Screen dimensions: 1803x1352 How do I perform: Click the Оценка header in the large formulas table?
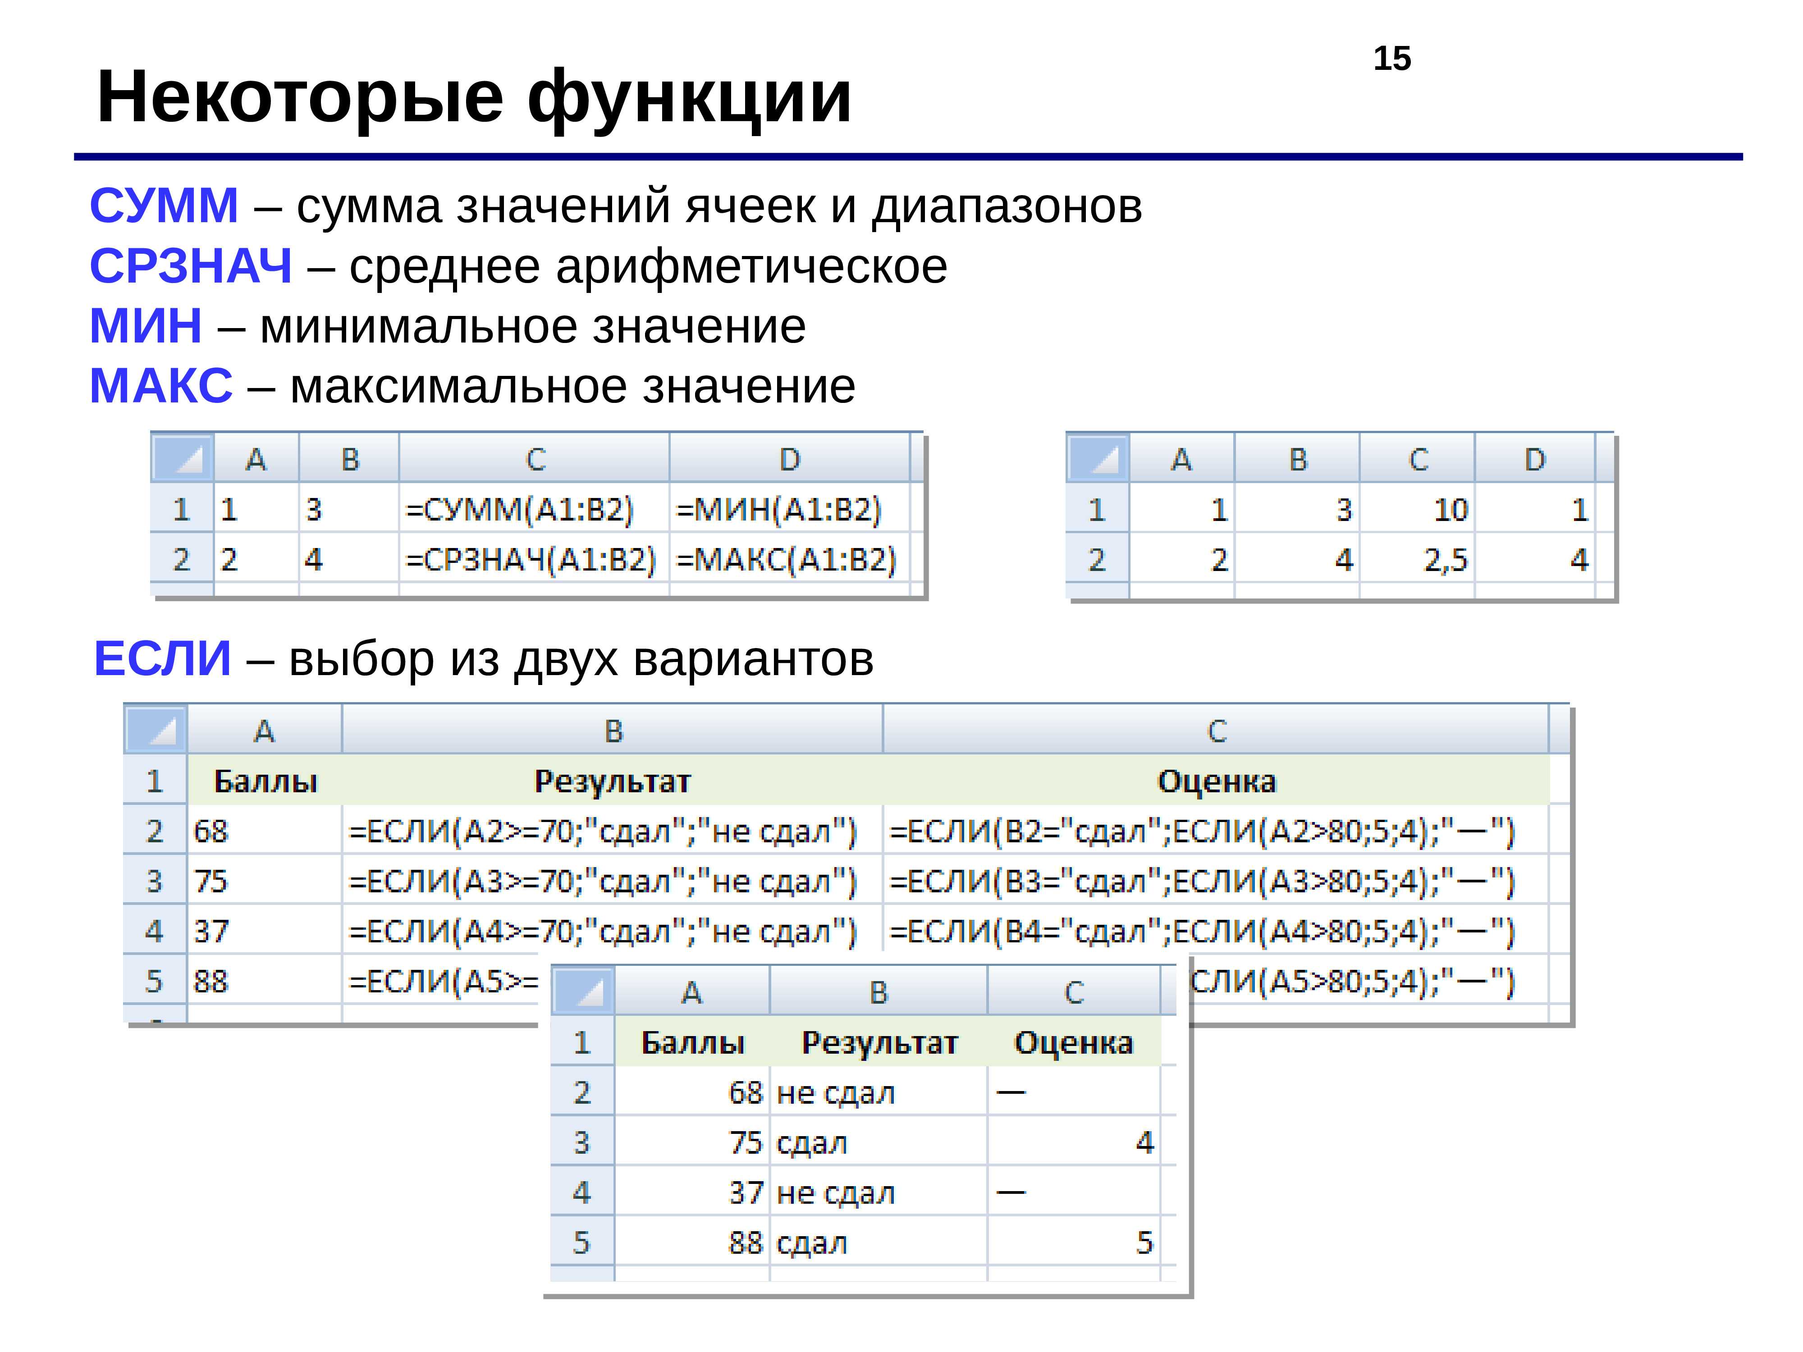point(1216,781)
